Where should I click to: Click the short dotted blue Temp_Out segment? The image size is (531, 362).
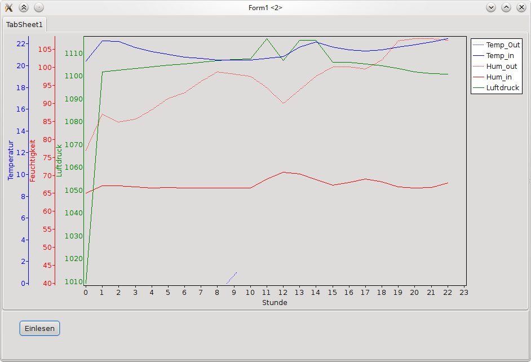click(x=232, y=277)
